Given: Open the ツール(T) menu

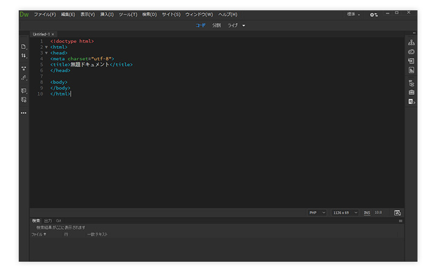Looking at the screenshot, I should click(x=128, y=15).
